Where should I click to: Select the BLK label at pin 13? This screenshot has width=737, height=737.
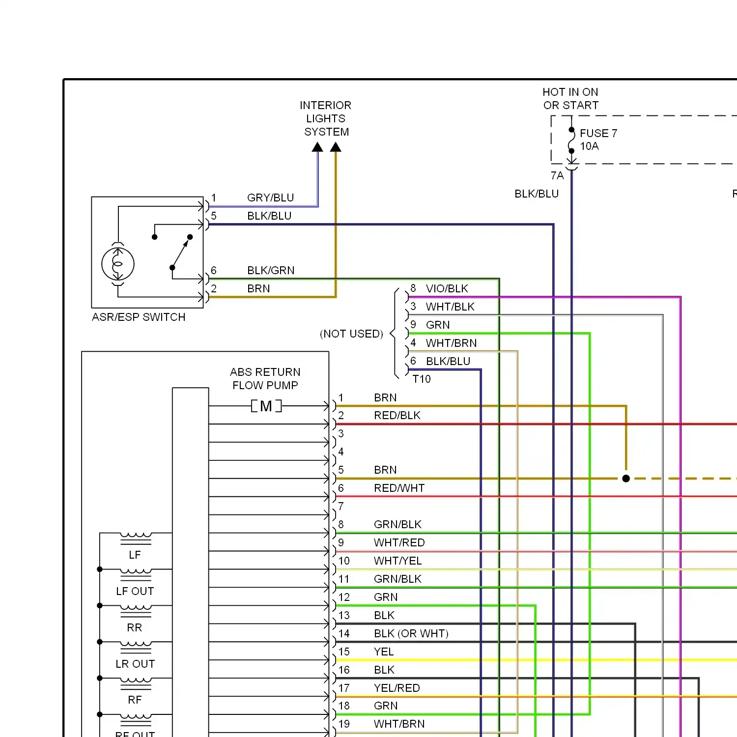(384, 615)
